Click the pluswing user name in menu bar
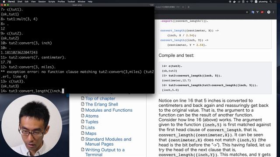Viewport: 280px width, 157px height. (263, 2)
